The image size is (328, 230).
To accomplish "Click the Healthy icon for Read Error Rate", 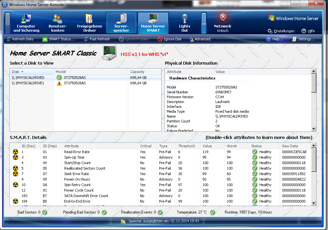I will (x=255, y=152).
